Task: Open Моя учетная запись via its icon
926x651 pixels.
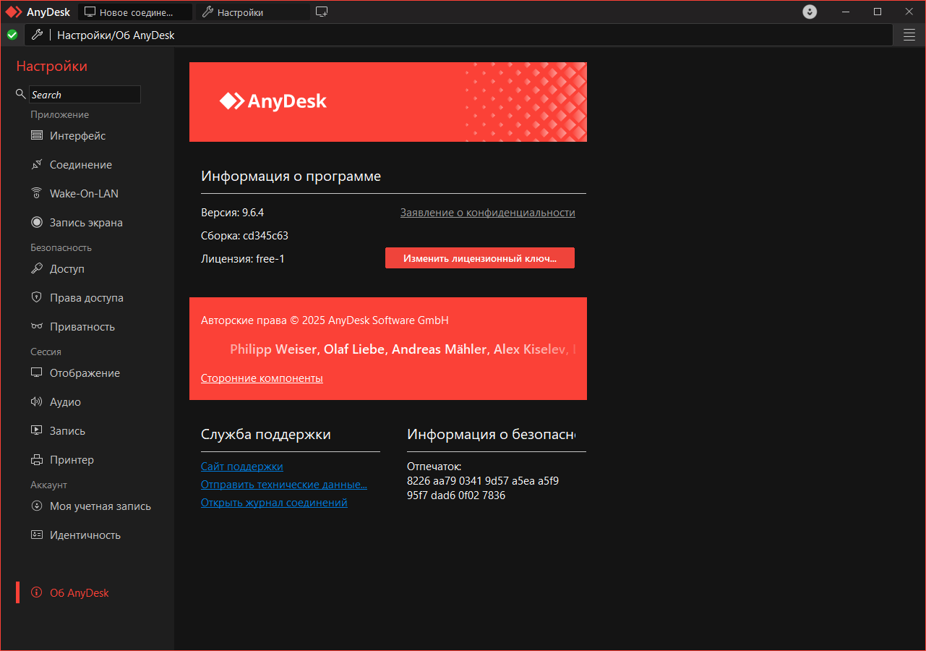Action: pos(37,506)
